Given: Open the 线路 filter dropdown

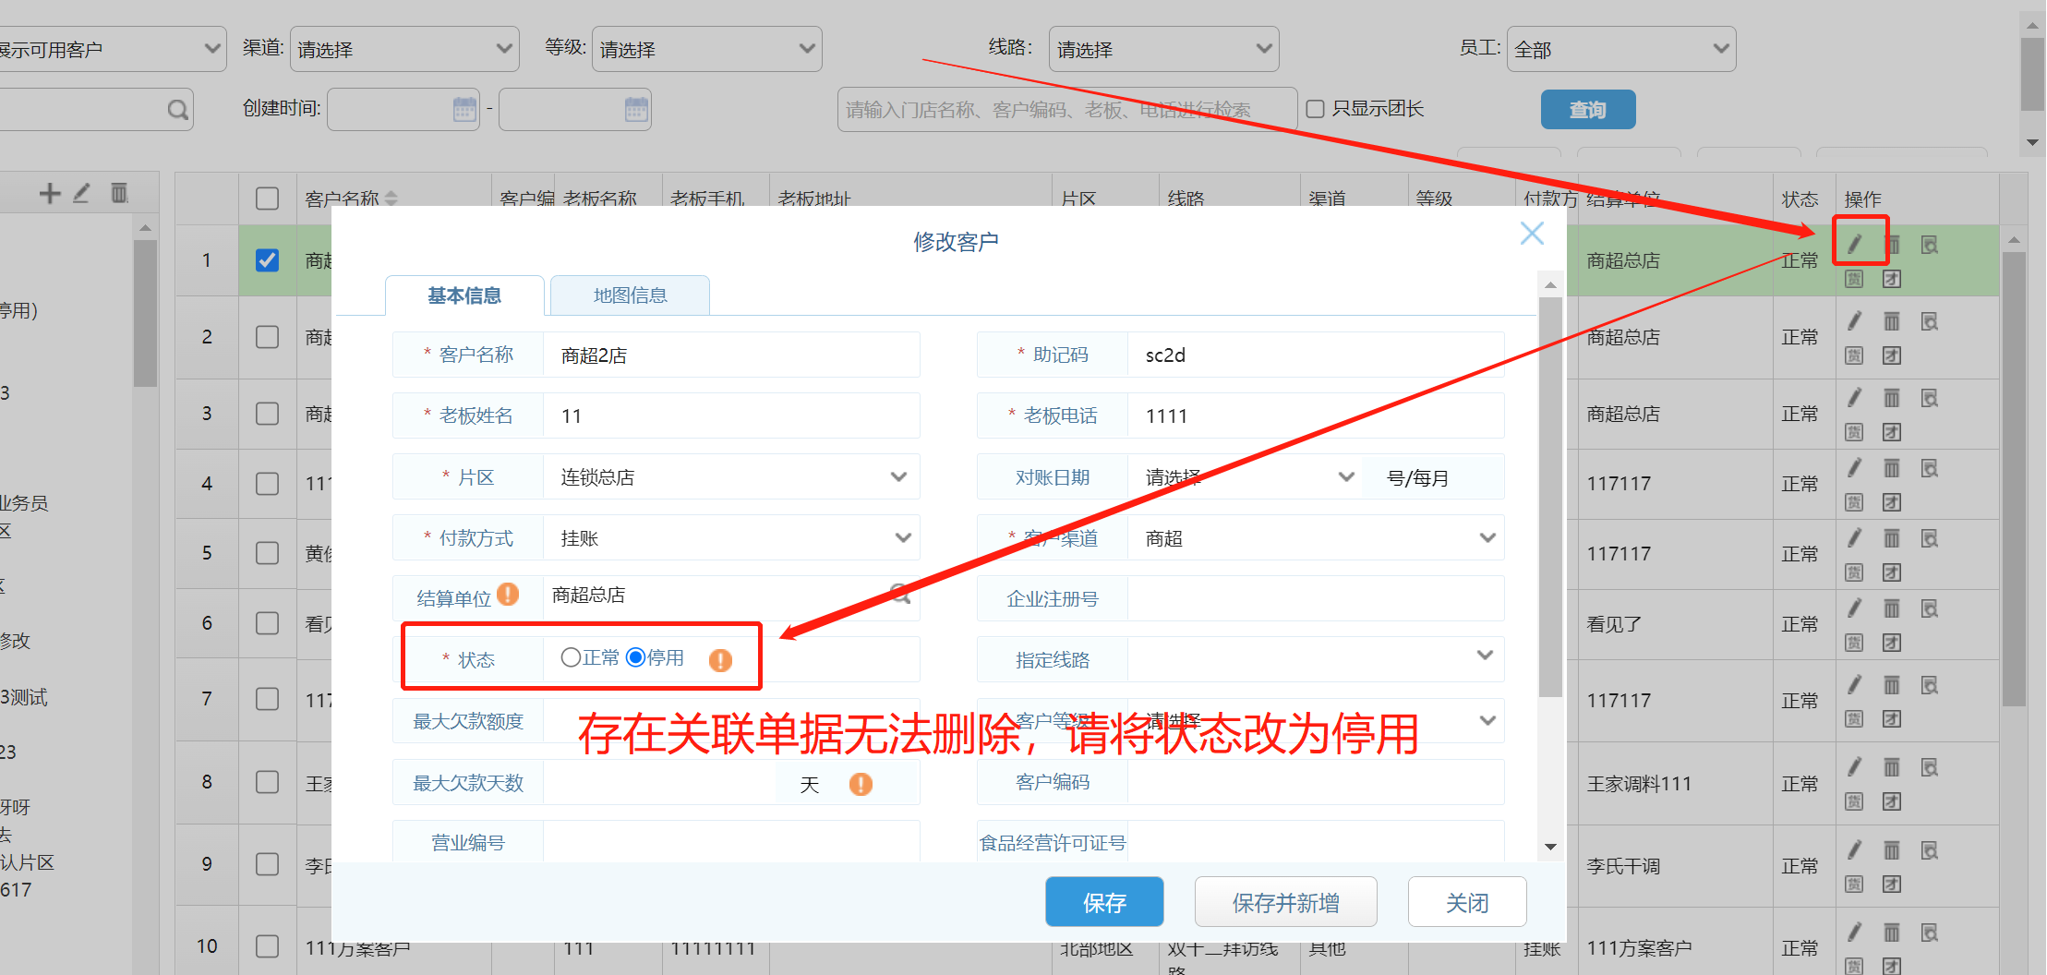Looking at the screenshot, I should 1163,49.
